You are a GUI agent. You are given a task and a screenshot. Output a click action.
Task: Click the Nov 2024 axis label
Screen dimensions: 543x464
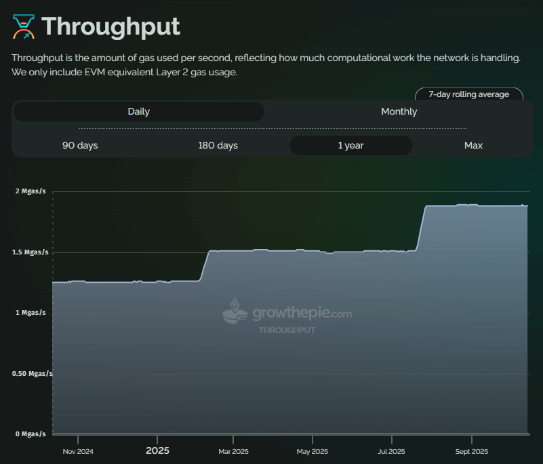coord(78,451)
